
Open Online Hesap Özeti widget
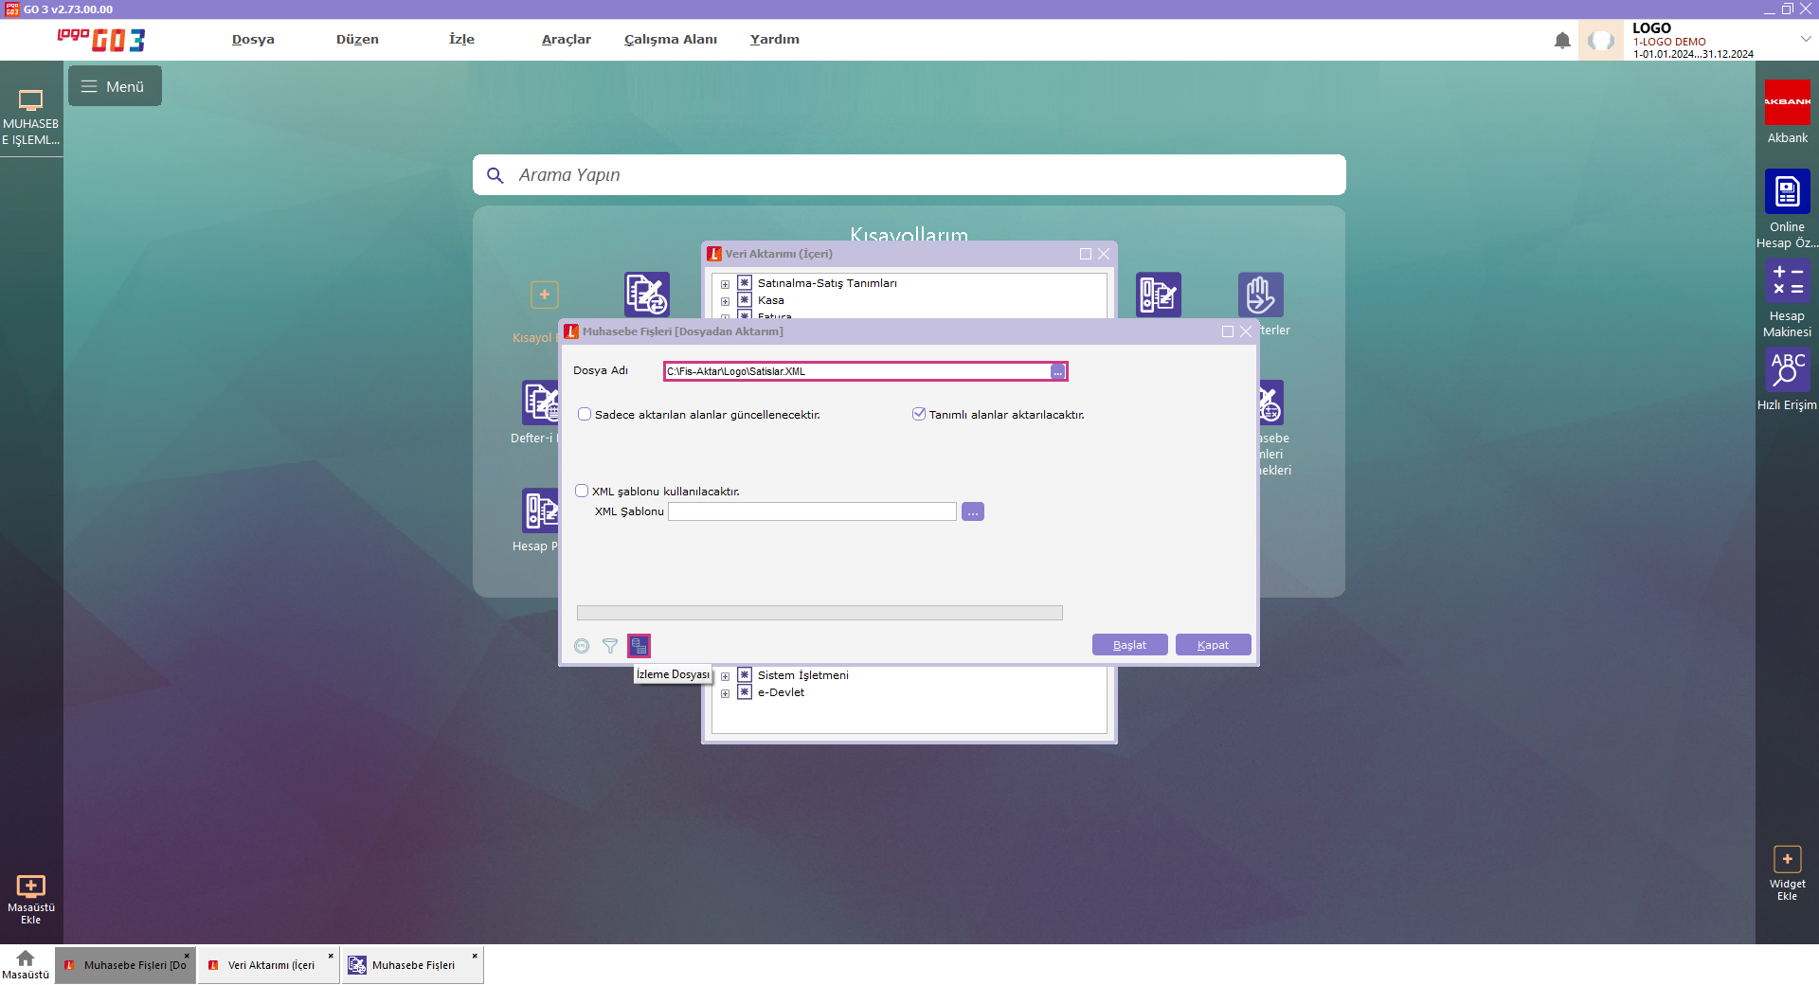pyautogui.click(x=1787, y=192)
